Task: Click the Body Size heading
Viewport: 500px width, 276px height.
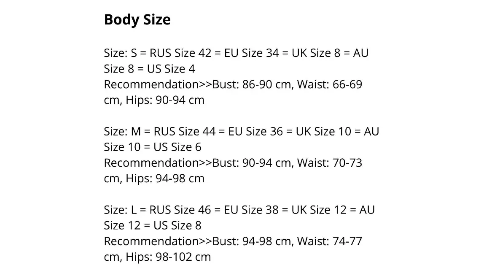Action: click(x=137, y=20)
